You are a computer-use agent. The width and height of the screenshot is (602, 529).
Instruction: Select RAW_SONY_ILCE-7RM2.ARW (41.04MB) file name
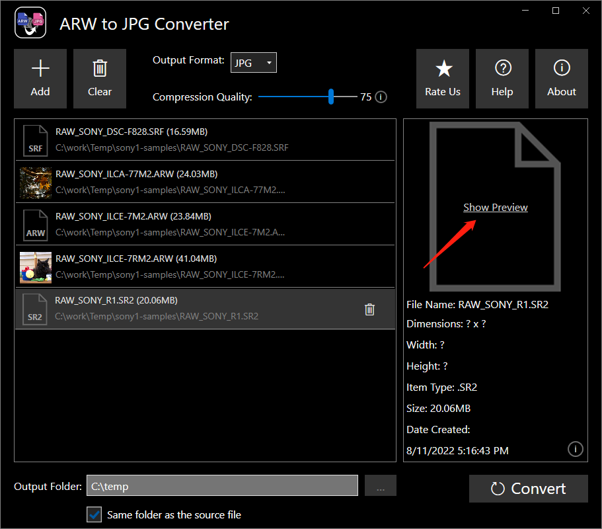[136, 259]
